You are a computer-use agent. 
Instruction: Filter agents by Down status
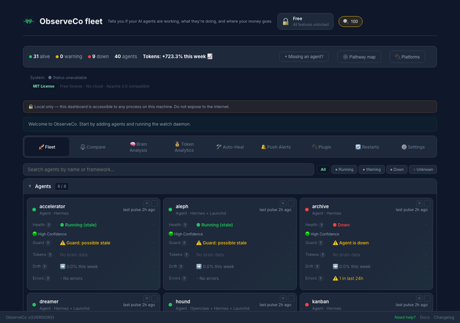click(397, 169)
